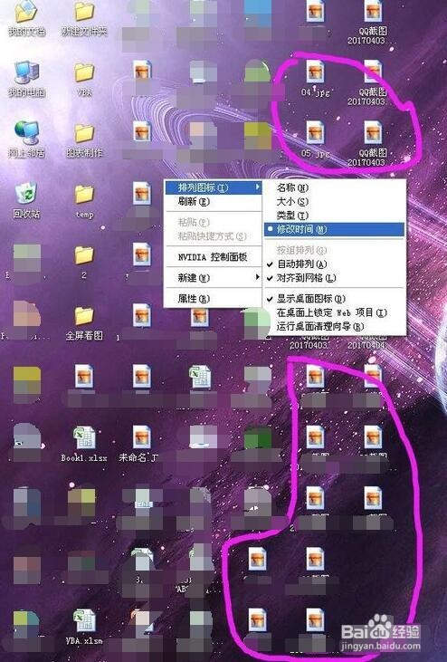Open the 我的文档 desktop icon
The width and height of the screenshot is (447, 662).
point(26,18)
